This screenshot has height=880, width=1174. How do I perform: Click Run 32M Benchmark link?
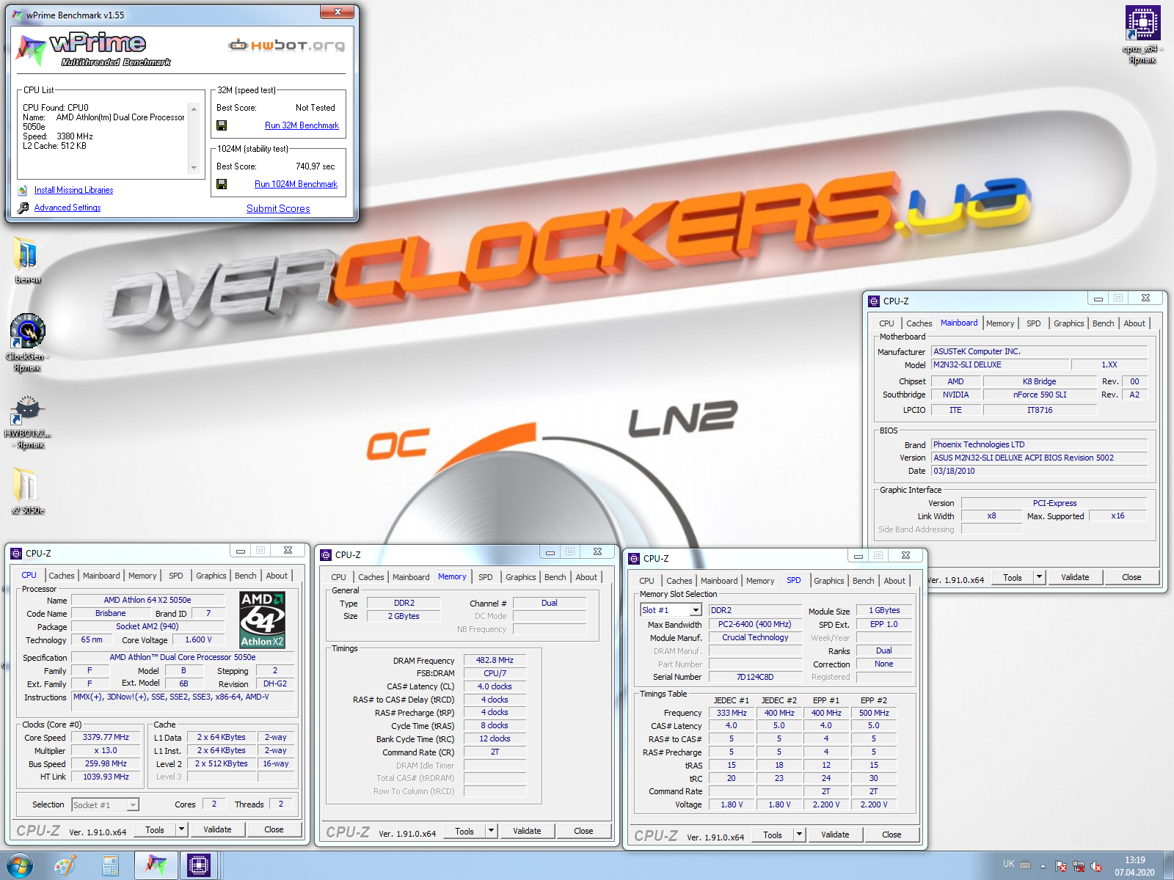coord(302,125)
